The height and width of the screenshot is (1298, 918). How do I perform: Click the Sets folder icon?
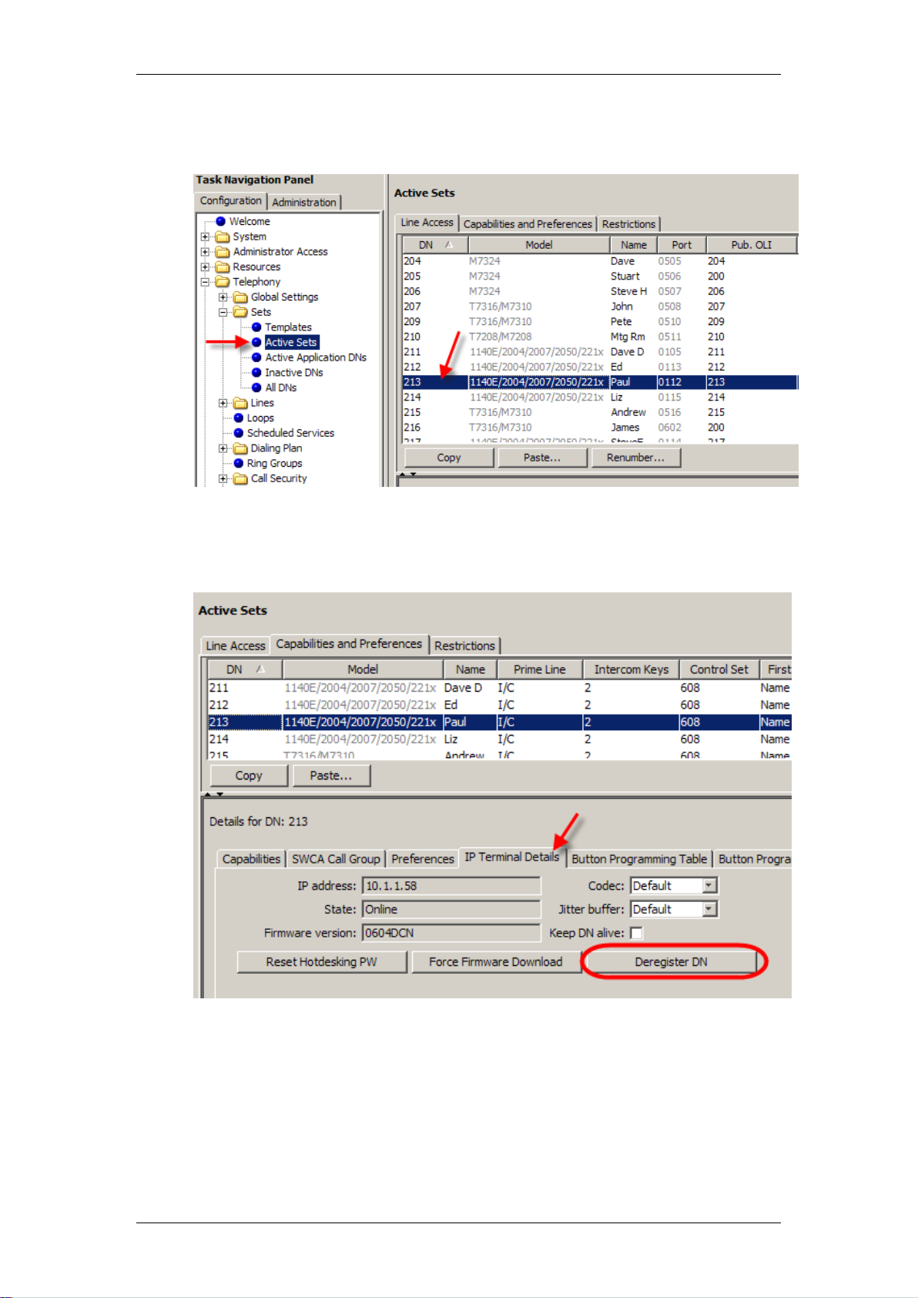(x=240, y=312)
